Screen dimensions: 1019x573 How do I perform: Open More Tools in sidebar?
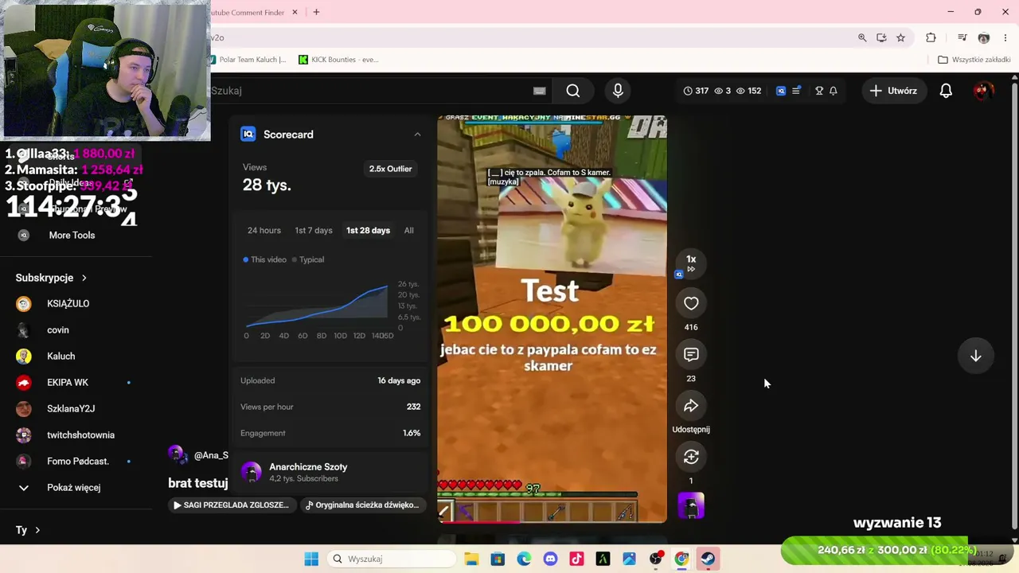tap(72, 236)
